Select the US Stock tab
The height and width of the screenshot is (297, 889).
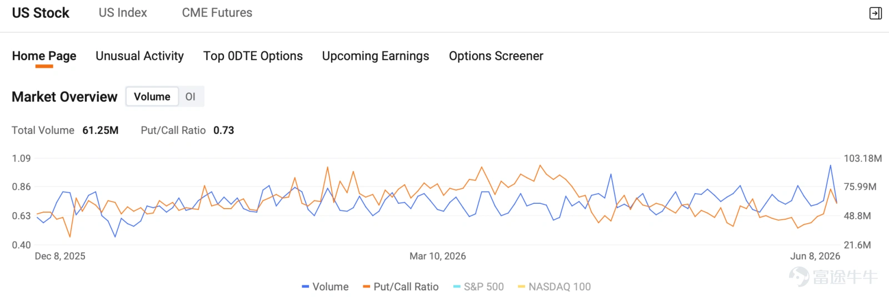pos(41,13)
